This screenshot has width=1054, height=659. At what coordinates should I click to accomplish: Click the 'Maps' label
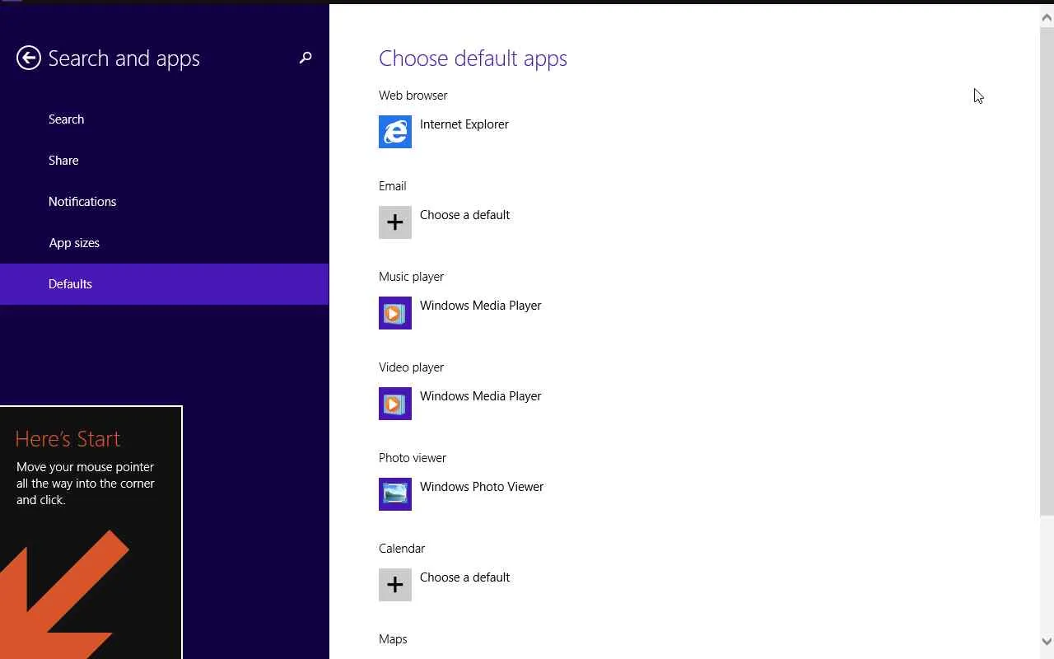tap(393, 639)
